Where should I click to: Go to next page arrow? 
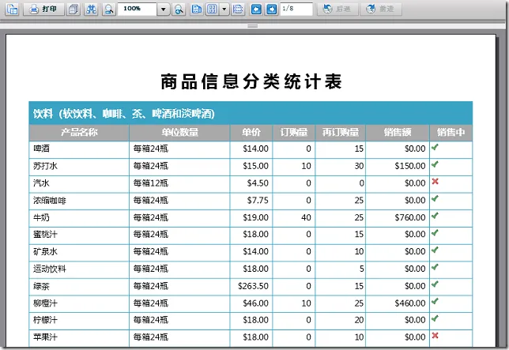coord(271,9)
